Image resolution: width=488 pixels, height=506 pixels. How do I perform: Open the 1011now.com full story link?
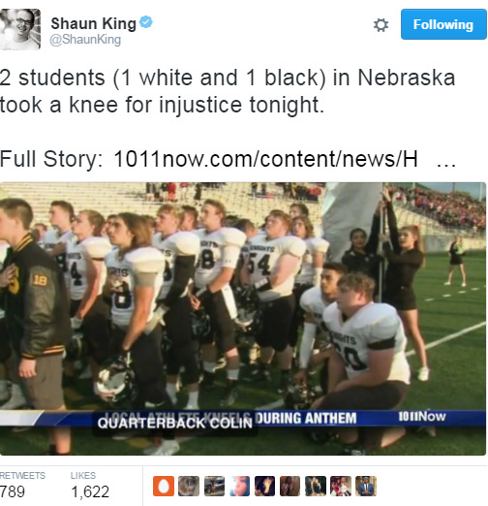pos(265,159)
